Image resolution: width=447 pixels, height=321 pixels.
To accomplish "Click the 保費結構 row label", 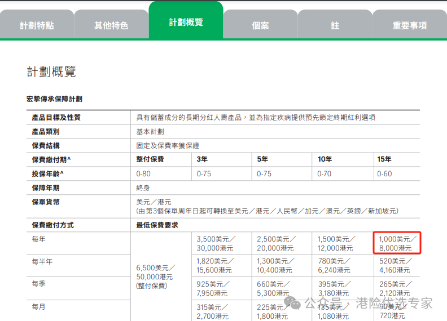I will (x=46, y=146).
